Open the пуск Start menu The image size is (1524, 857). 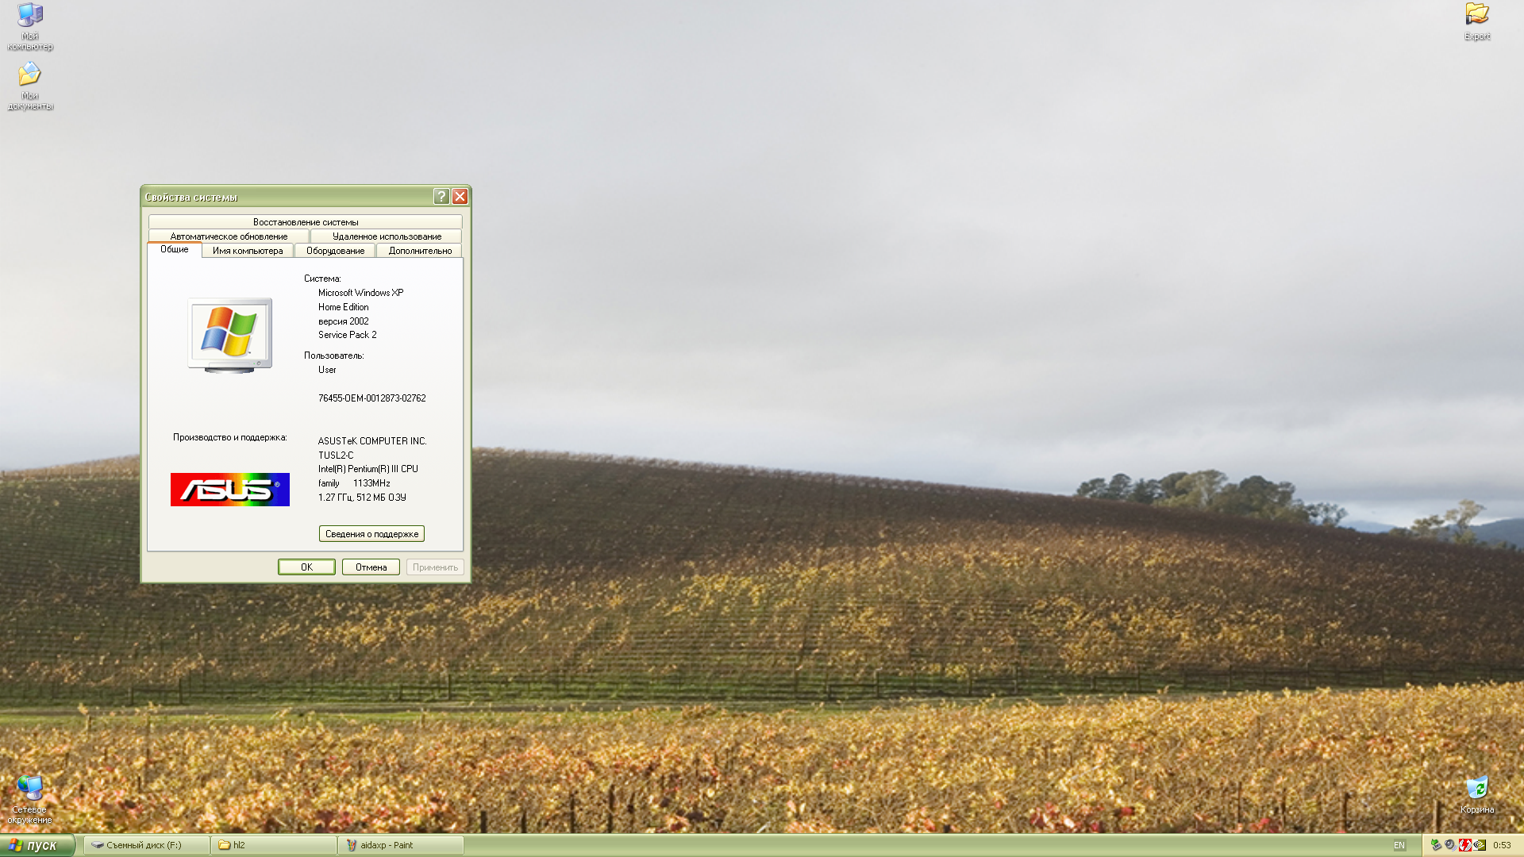coord(37,845)
